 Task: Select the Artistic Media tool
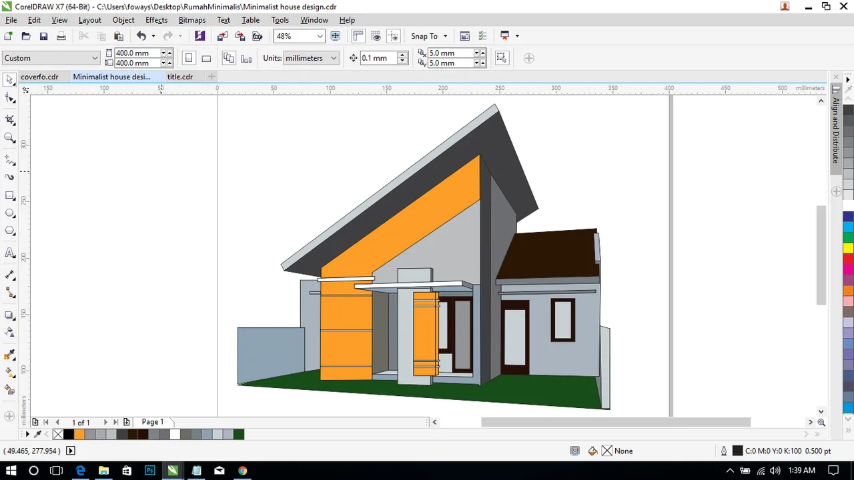[x=10, y=177]
